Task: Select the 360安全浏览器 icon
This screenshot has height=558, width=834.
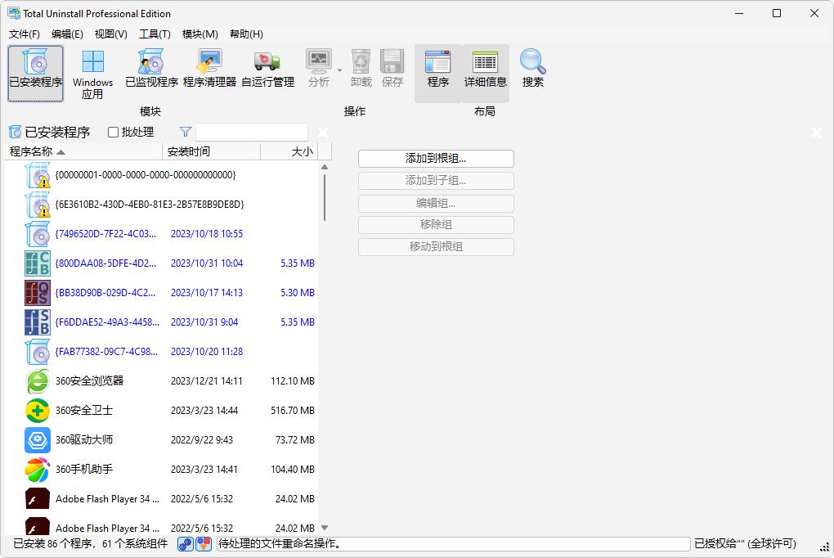Action: pyautogui.click(x=38, y=381)
